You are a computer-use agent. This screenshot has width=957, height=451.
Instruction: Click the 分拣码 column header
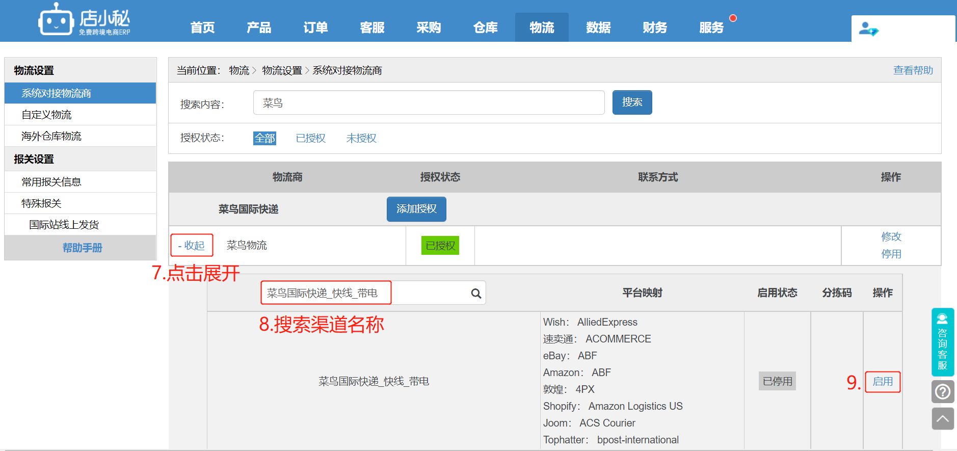coord(837,293)
